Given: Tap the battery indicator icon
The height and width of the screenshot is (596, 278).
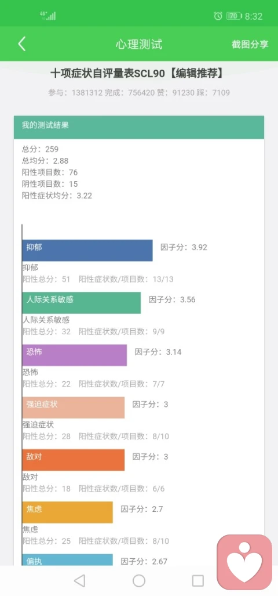Looking at the screenshot, I should pyautogui.click(x=233, y=16).
